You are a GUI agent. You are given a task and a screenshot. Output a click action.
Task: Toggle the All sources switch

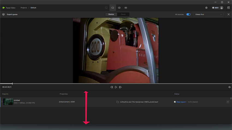click(188, 14)
